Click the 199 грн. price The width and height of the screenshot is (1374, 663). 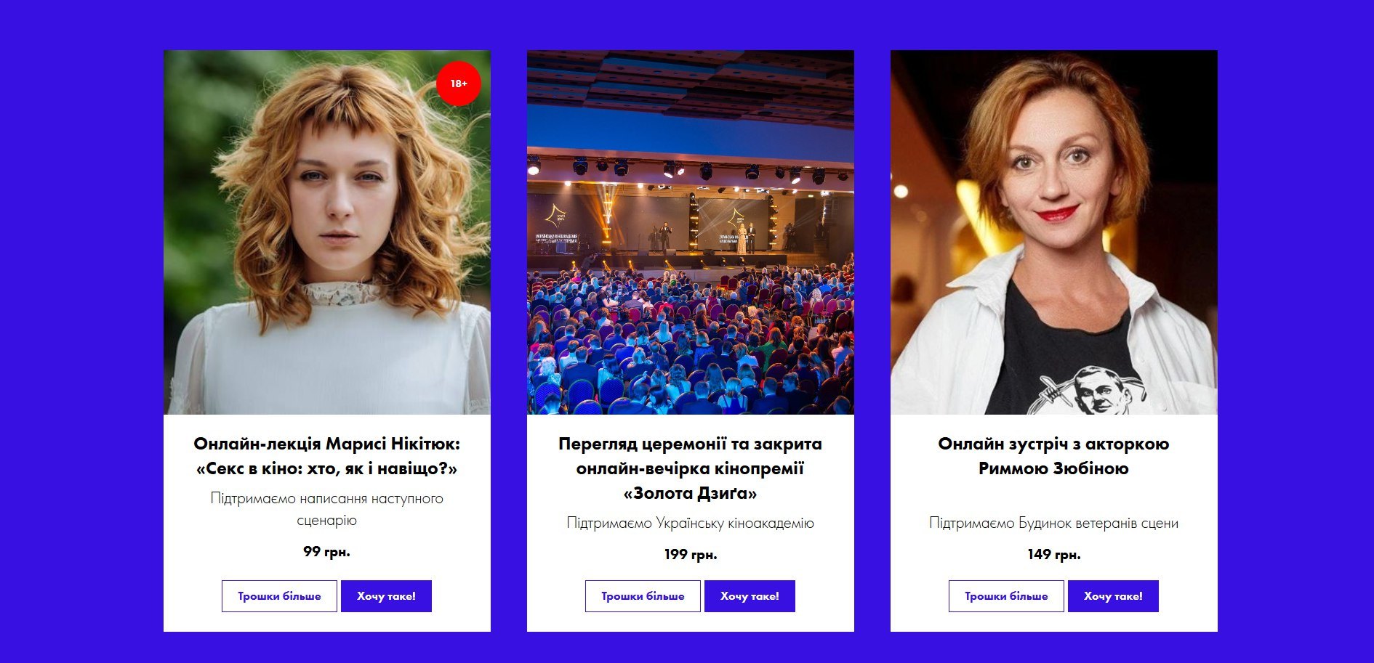pos(691,555)
